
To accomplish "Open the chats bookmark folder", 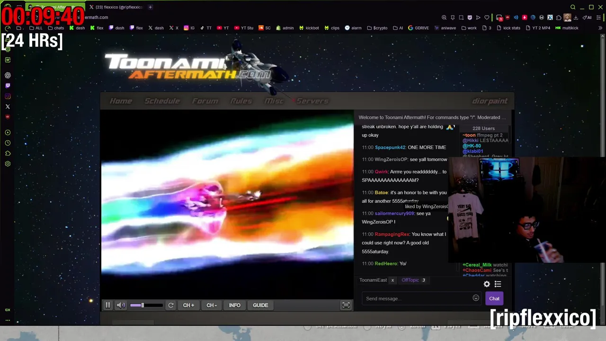I will point(56,28).
